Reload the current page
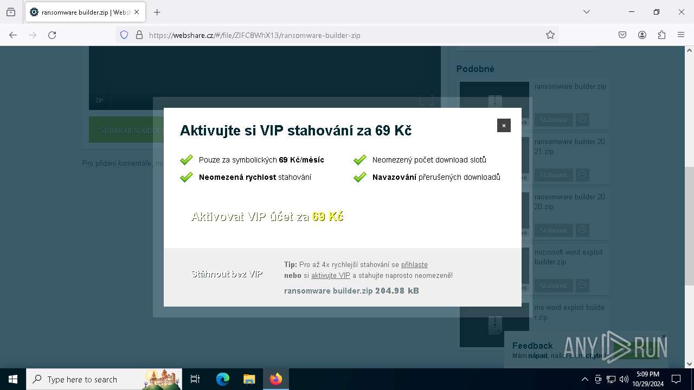This screenshot has height=390, width=694. pos(52,35)
